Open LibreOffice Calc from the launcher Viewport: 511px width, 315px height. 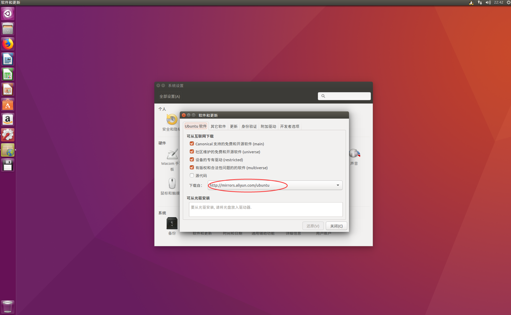[8, 74]
